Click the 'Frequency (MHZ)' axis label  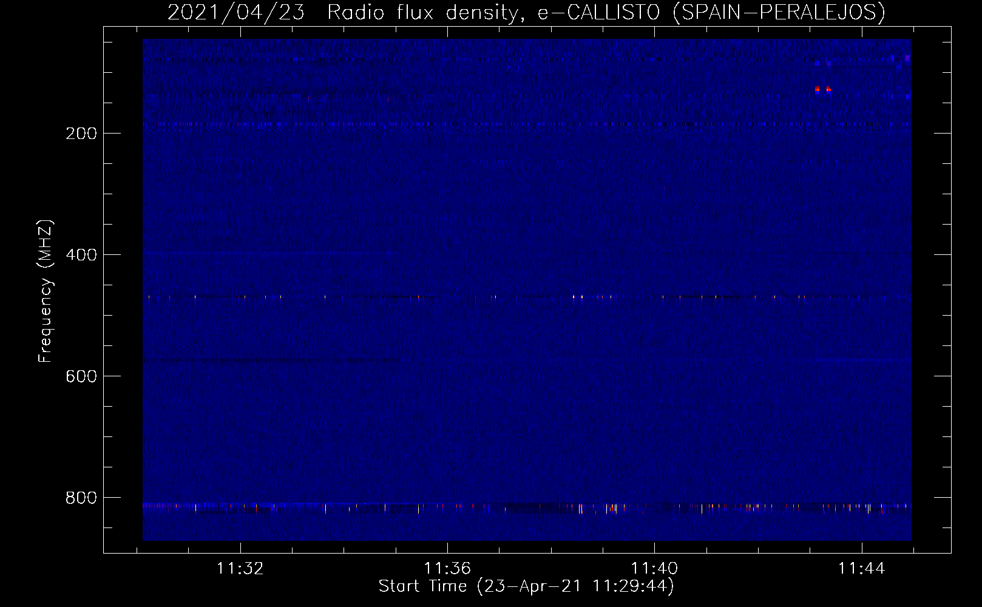tap(46, 291)
